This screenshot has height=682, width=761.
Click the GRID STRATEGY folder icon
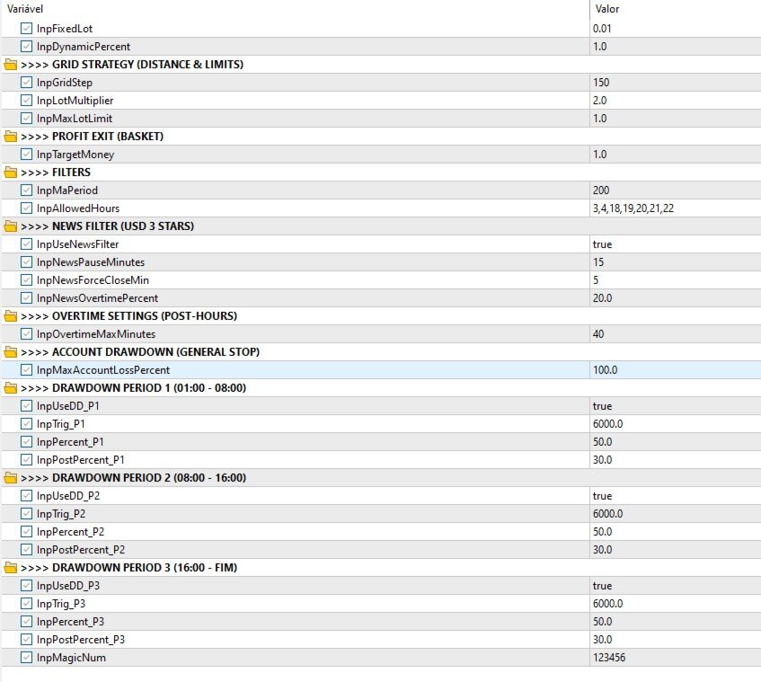[x=10, y=65]
